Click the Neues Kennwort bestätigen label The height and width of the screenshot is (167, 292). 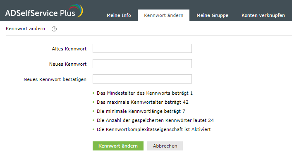(x=55, y=79)
